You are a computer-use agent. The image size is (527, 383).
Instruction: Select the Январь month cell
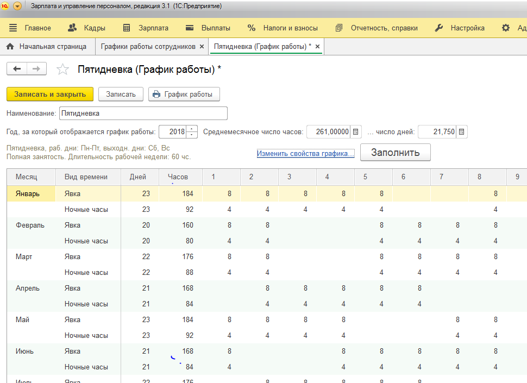(32, 193)
